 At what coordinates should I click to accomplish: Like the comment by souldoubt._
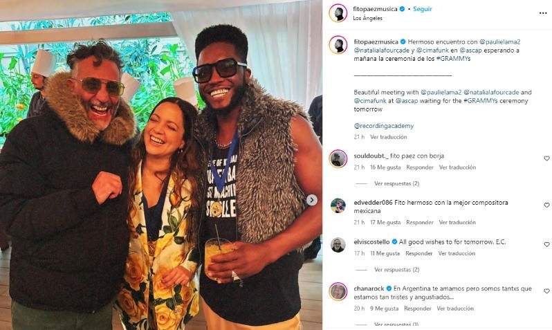(x=546, y=158)
